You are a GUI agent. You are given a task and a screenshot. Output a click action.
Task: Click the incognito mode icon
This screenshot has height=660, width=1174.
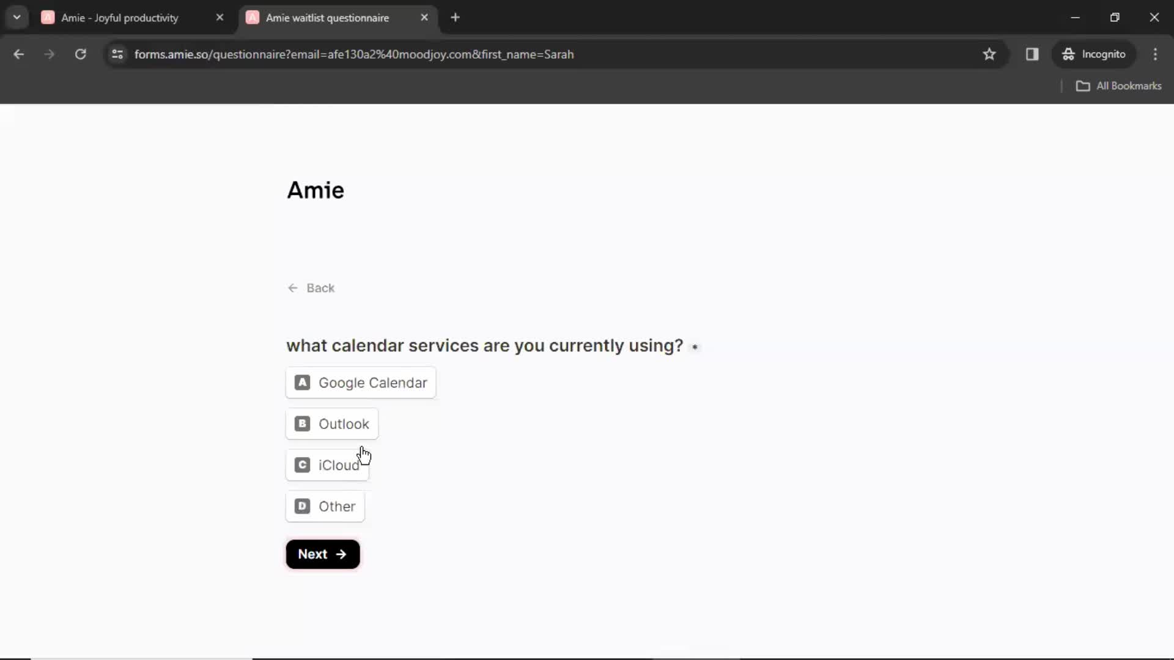pos(1068,54)
